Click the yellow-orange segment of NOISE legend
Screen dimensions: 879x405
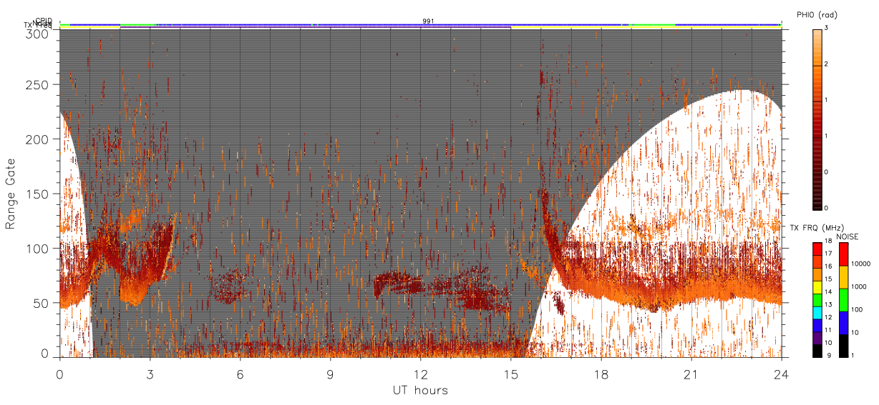[x=844, y=277]
